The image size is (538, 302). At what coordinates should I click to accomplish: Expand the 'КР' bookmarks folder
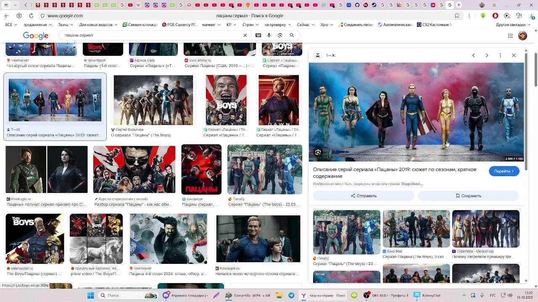[231, 25]
